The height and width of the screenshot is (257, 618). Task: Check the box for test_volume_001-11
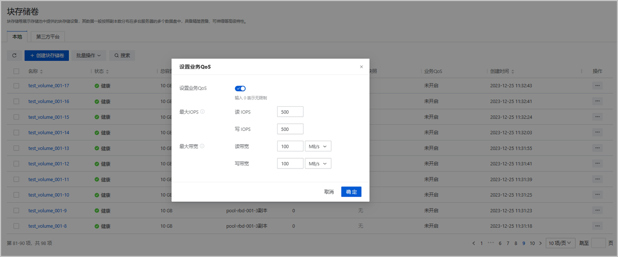pyautogui.click(x=16, y=179)
